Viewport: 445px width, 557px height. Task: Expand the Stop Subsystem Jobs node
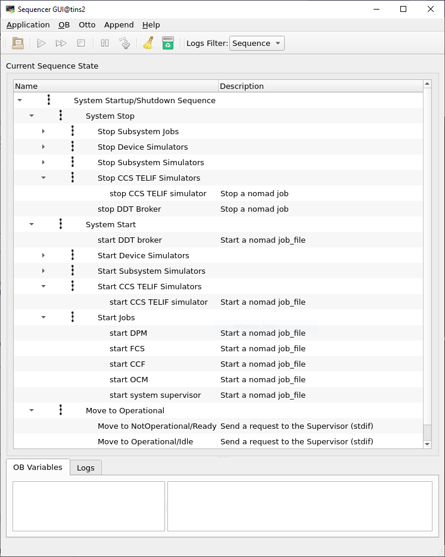43,131
